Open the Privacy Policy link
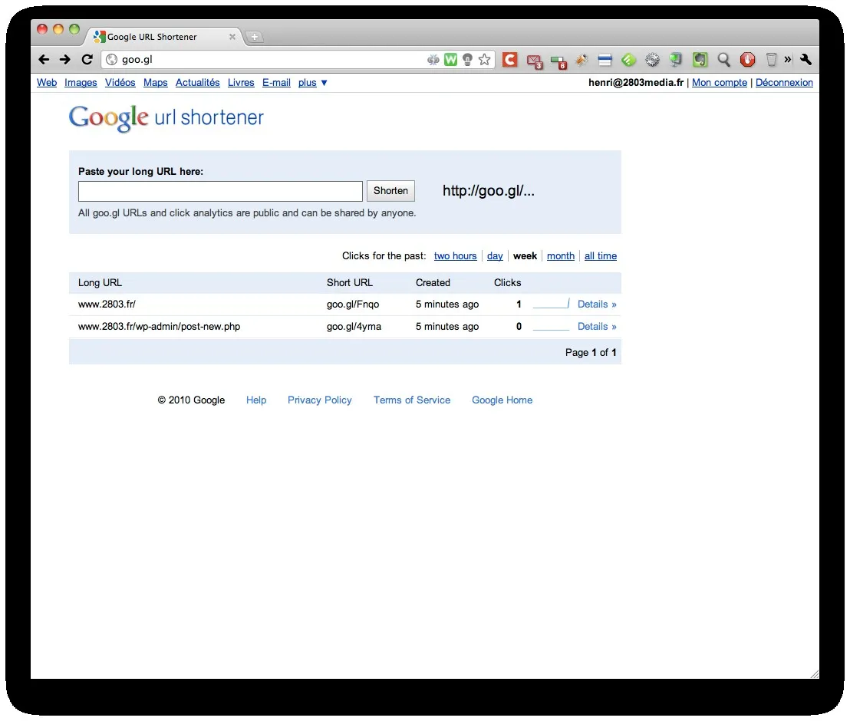The image size is (850, 721). 320,400
